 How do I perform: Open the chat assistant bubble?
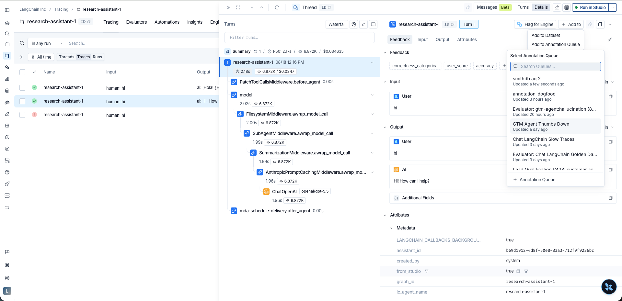click(609, 287)
